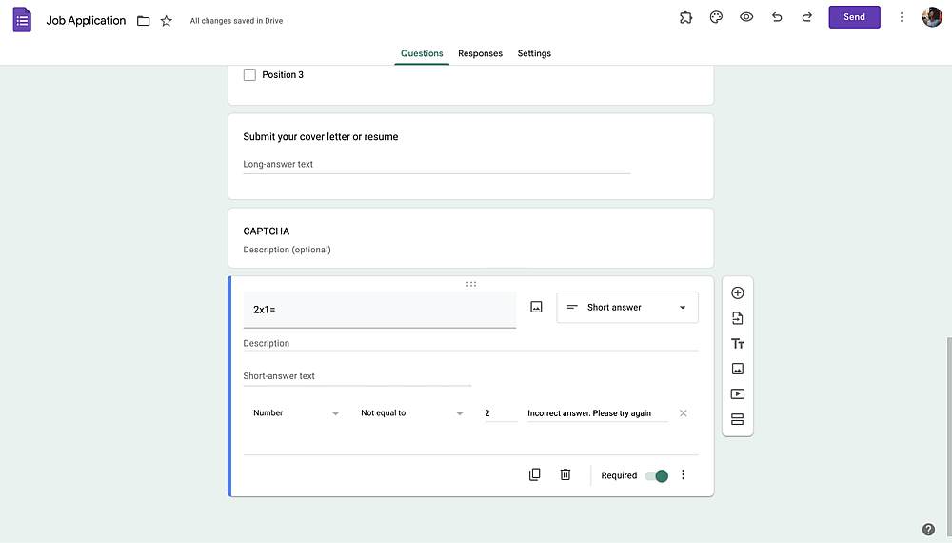Click the Job Application form title
Image resolution: width=952 pixels, height=543 pixels.
[x=87, y=21]
